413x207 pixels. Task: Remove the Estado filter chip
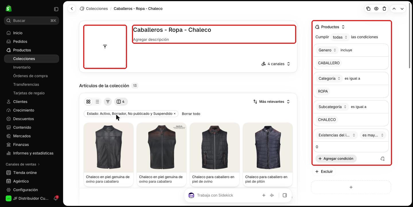coord(174,114)
